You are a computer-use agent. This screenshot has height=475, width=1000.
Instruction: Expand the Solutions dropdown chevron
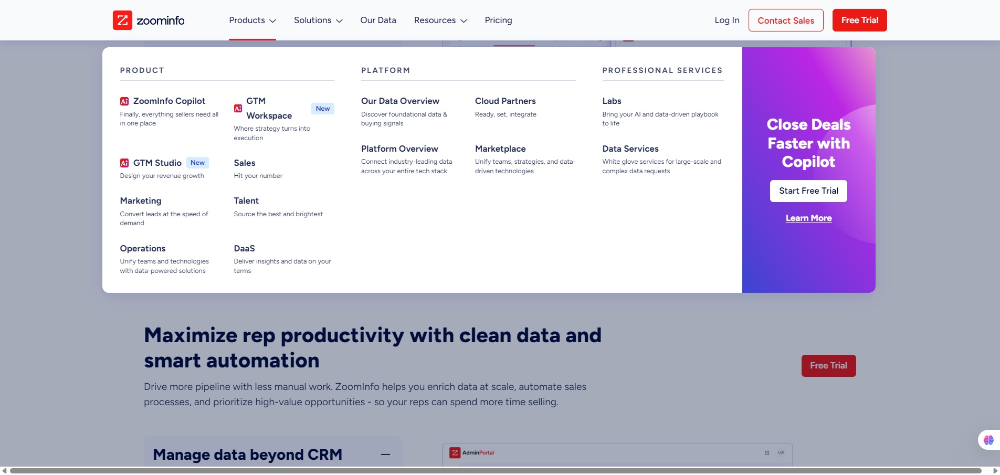click(339, 21)
